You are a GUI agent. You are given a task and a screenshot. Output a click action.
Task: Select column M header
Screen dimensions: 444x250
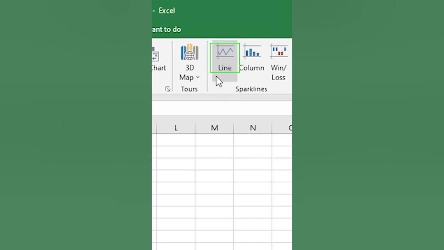pyautogui.click(x=214, y=128)
